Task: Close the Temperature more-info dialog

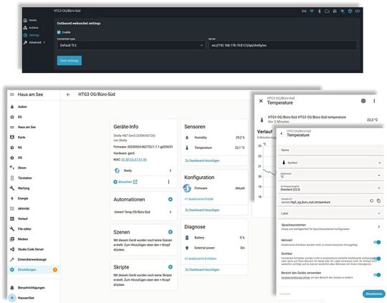Action: click(261, 101)
